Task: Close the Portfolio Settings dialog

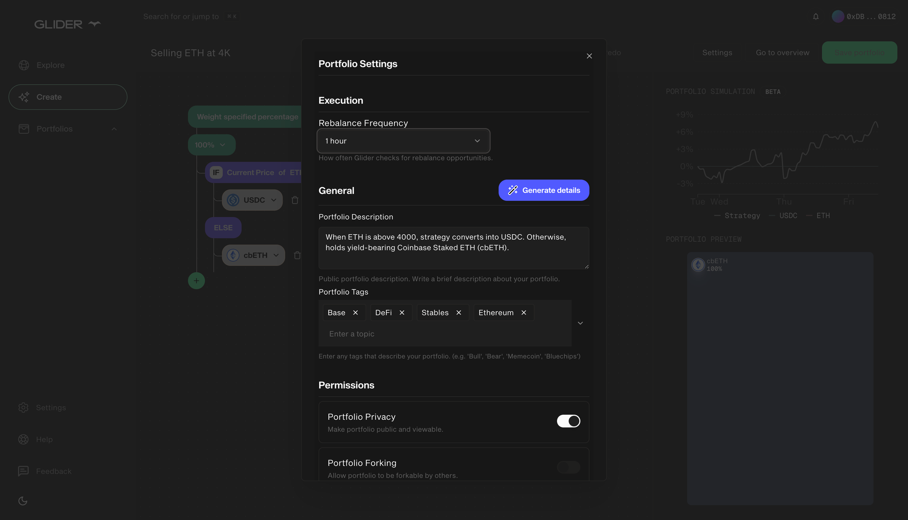Action: pos(589,56)
